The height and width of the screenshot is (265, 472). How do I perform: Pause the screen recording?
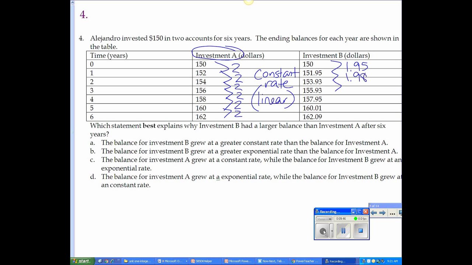[343, 231]
